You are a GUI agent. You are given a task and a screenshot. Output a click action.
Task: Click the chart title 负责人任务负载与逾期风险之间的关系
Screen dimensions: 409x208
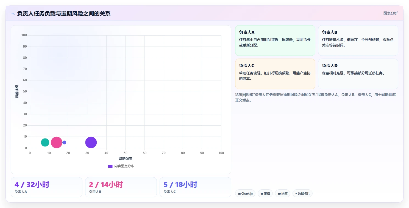coord(64,13)
